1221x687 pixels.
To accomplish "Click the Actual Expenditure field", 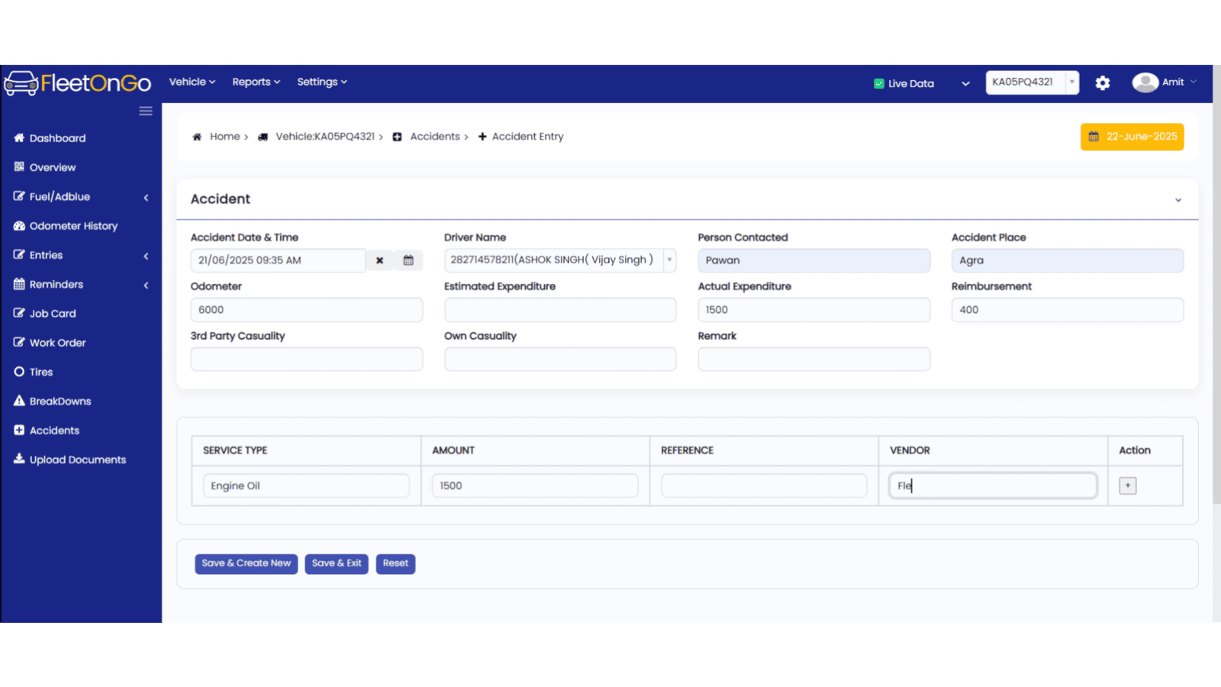I will (813, 310).
